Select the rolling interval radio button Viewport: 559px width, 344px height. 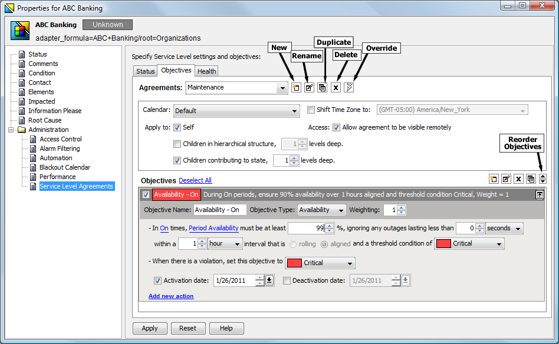pos(293,244)
